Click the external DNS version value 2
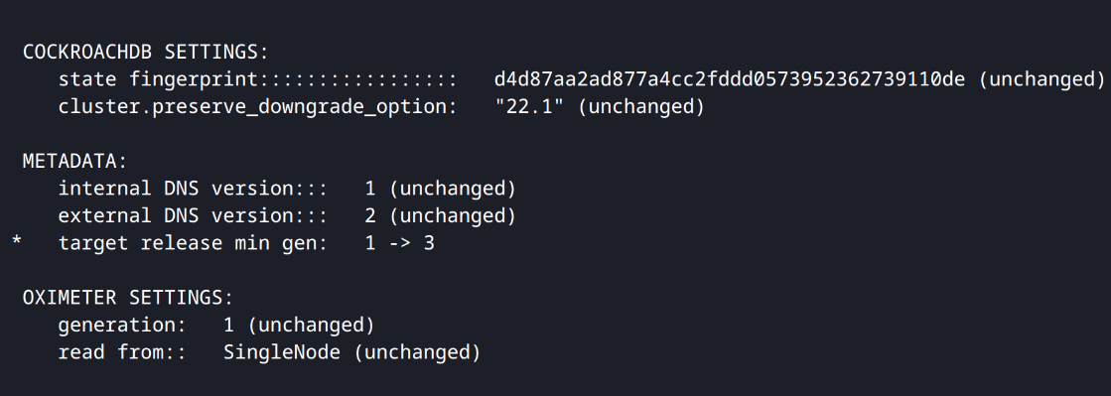This screenshot has height=396, width=1111. [x=370, y=215]
